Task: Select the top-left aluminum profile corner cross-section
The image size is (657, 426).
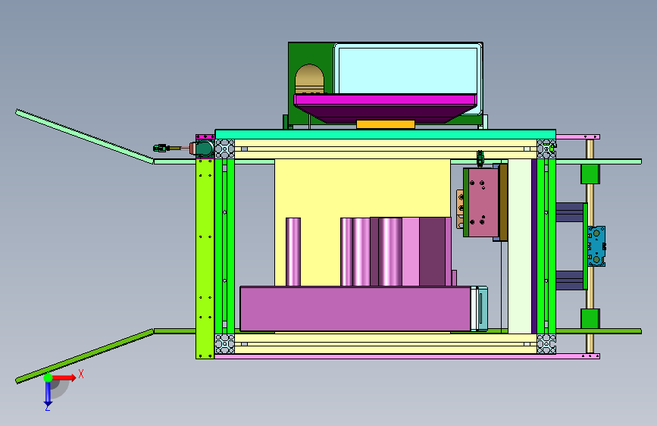Action: (224, 149)
